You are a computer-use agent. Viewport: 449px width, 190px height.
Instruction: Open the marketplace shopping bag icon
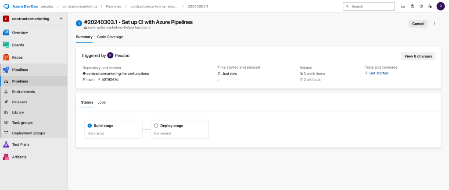412,6
